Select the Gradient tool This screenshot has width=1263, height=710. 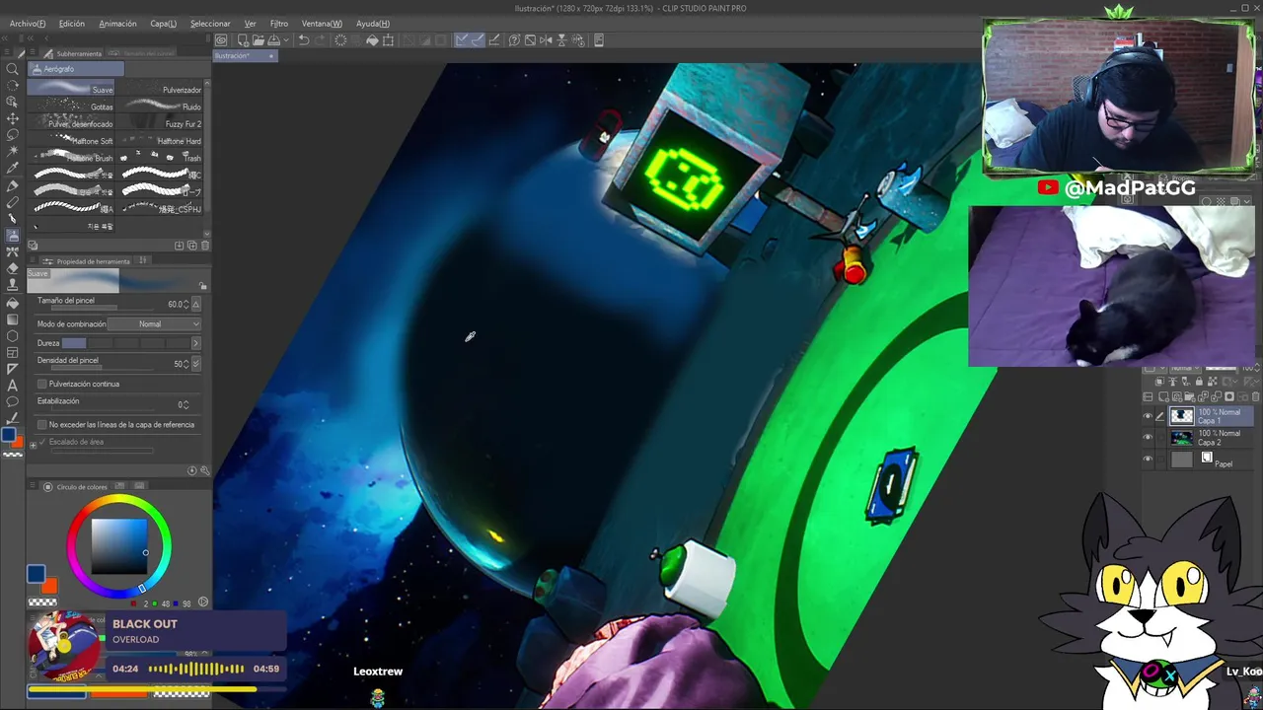point(13,319)
